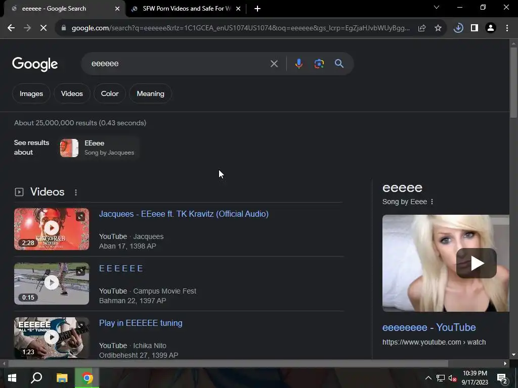Search by image with the Lens icon
The image size is (518, 388).
pyautogui.click(x=319, y=64)
